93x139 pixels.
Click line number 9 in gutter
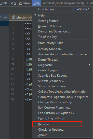(x=13, y=64)
